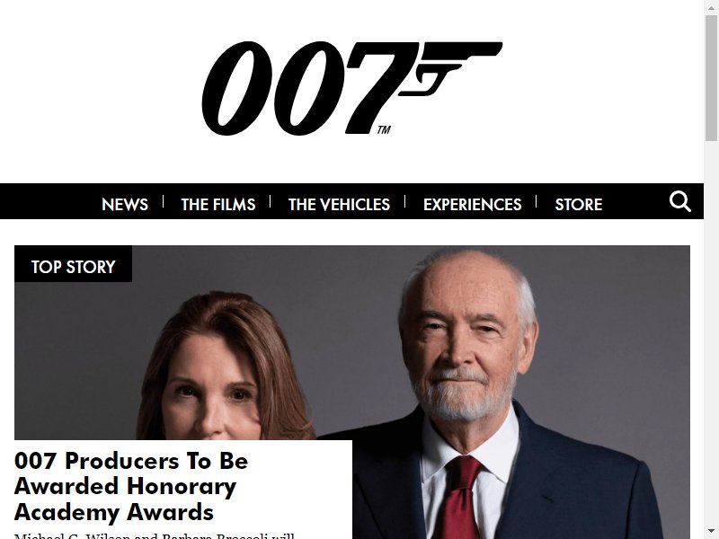
Task: Open The Vehicles menu
Action: point(339,204)
